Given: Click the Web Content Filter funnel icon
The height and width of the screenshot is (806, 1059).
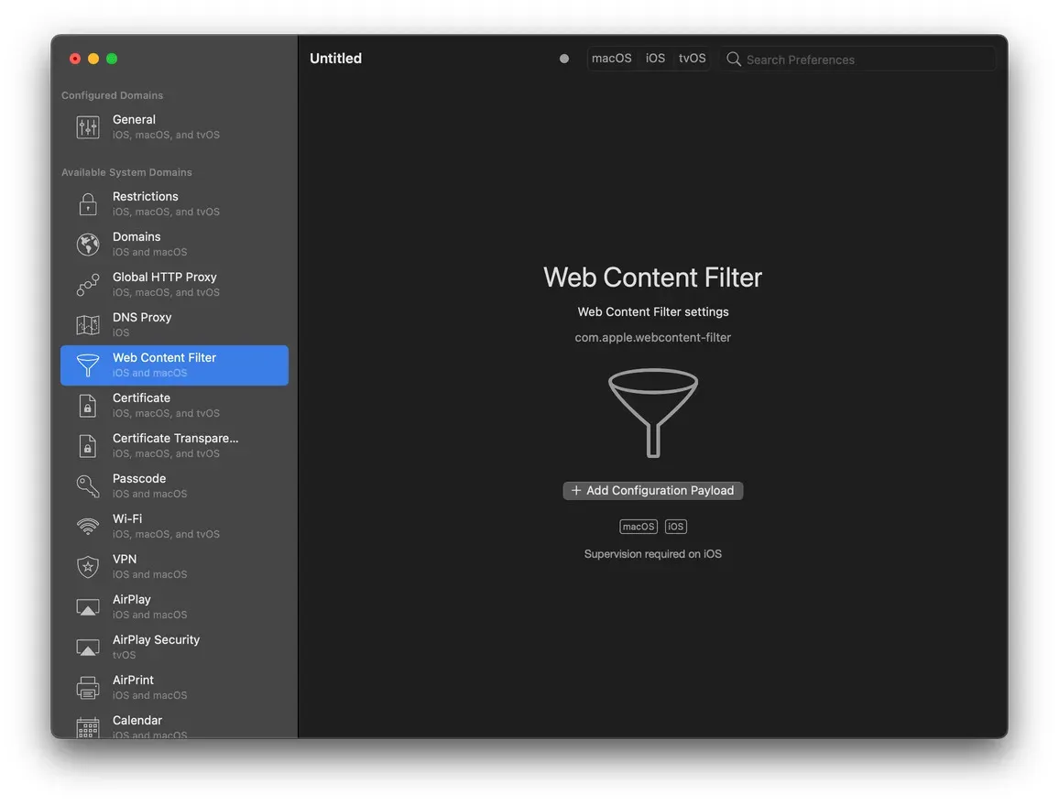Looking at the screenshot, I should pyautogui.click(x=87, y=365).
